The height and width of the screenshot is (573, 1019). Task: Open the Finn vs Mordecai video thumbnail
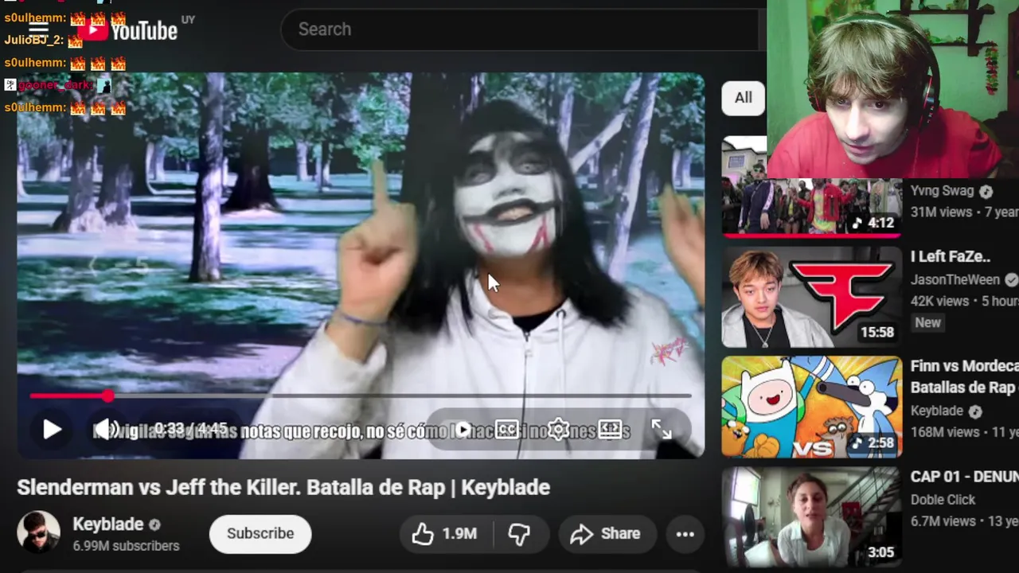[x=811, y=407]
